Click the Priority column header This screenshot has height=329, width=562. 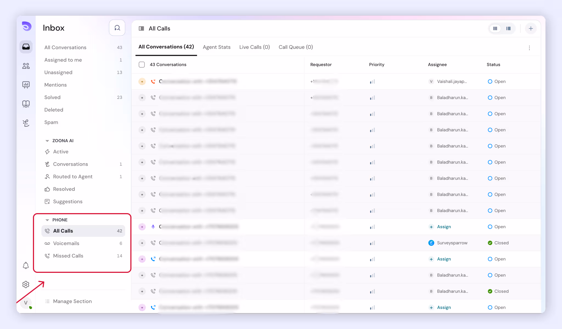coord(376,65)
